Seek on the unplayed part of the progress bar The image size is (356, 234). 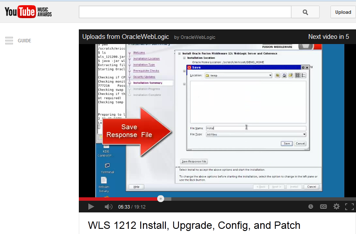click(263, 199)
